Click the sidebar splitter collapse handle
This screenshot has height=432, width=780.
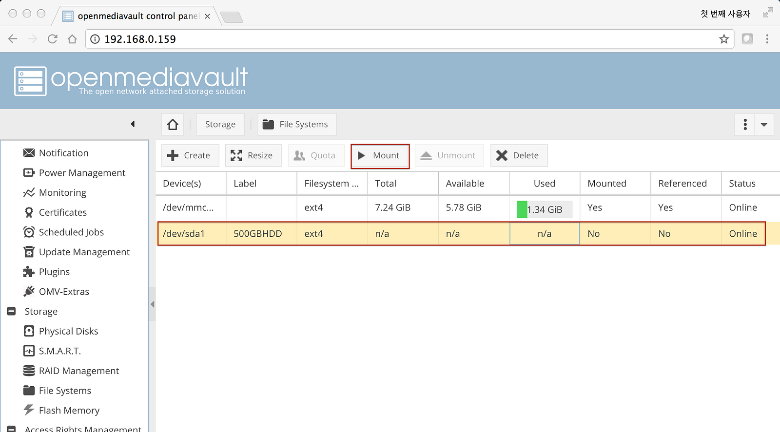(152, 304)
